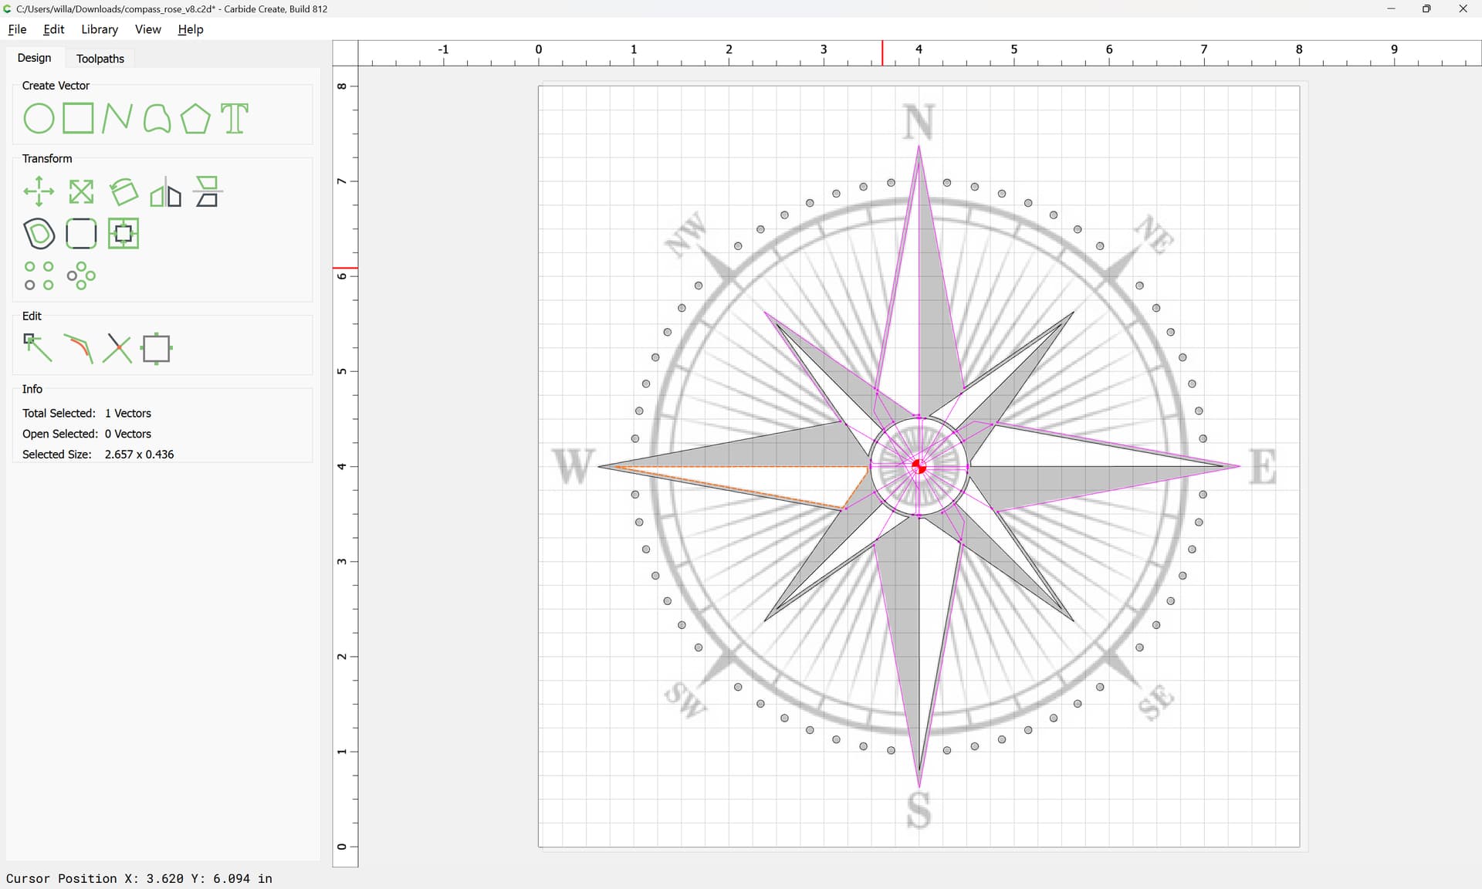Activate the Node edit tool
Screen dimensions: 1482x889
(x=37, y=348)
